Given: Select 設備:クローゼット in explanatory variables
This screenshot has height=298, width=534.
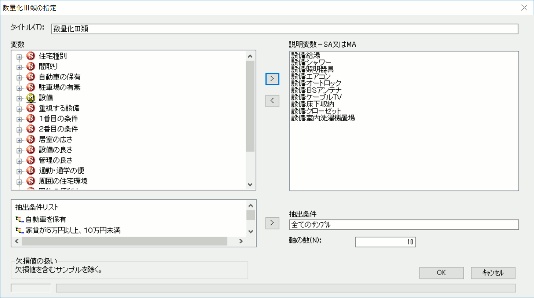Looking at the screenshot, I should [x=316, y=111].
